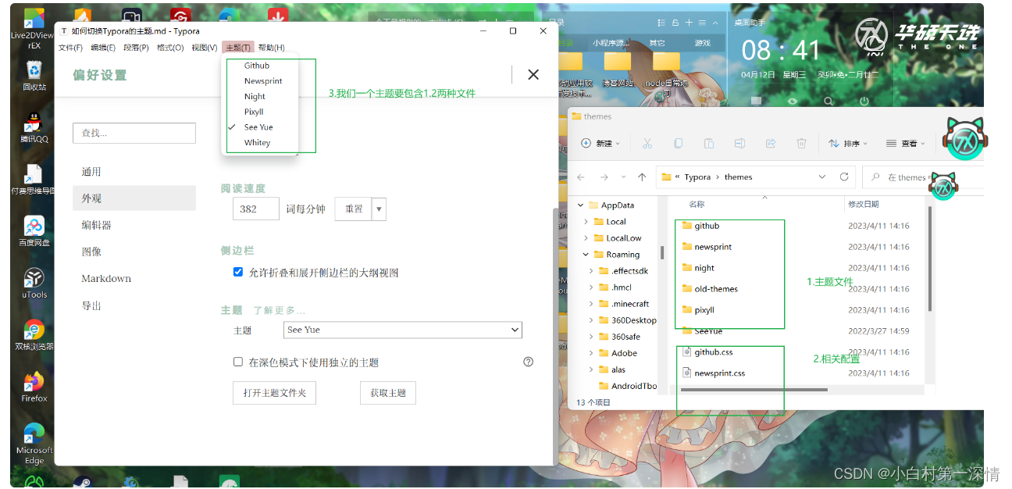Open the 了解更多... link next to 主题
The width and height of the screenshot is (1012, 489).
pos(279,310)
